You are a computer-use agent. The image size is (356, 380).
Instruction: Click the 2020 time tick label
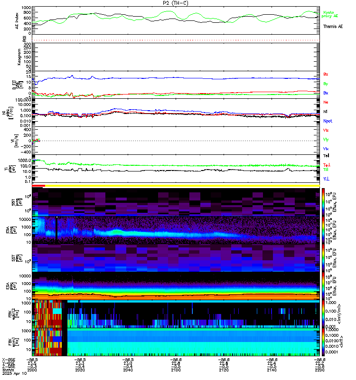(80, 370)
